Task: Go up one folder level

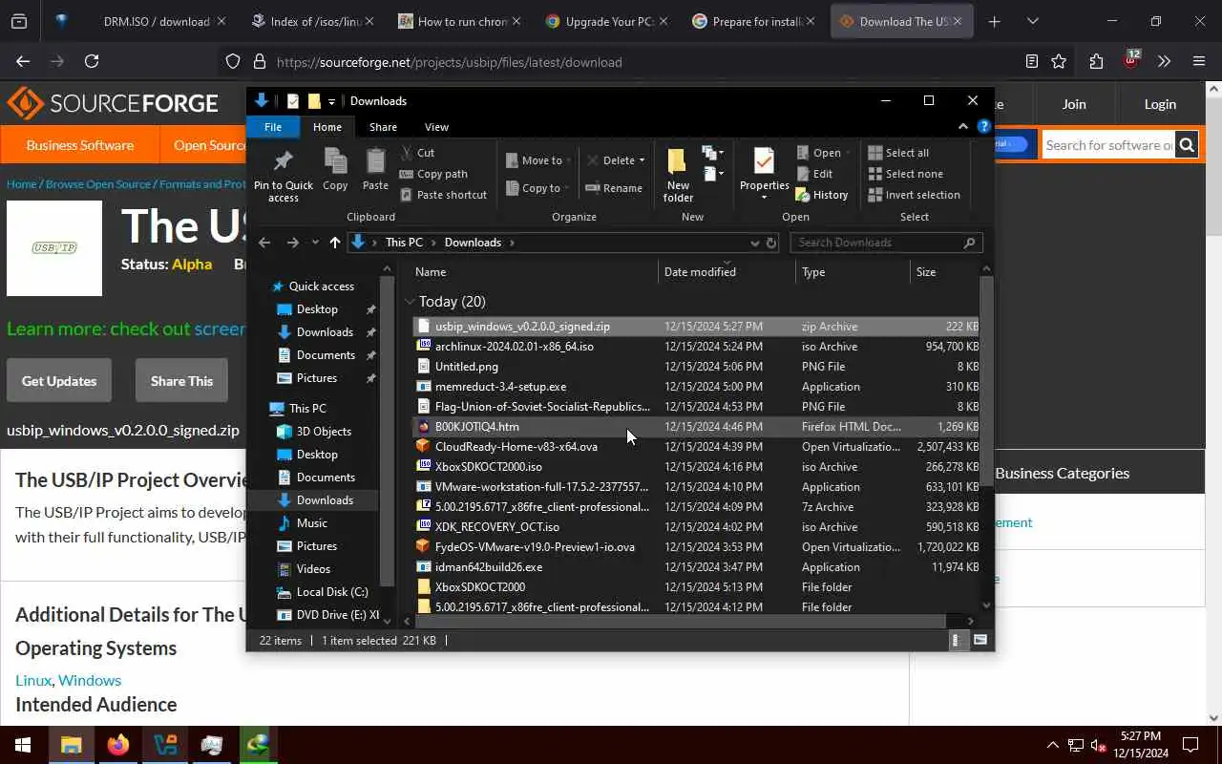Action: tap(334, 243)
